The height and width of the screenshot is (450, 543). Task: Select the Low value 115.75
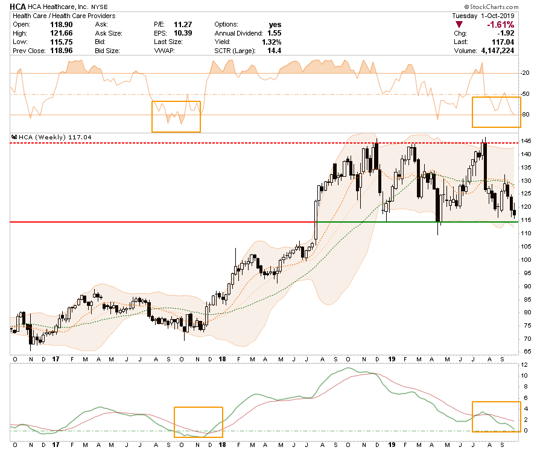tap(62, 42)
